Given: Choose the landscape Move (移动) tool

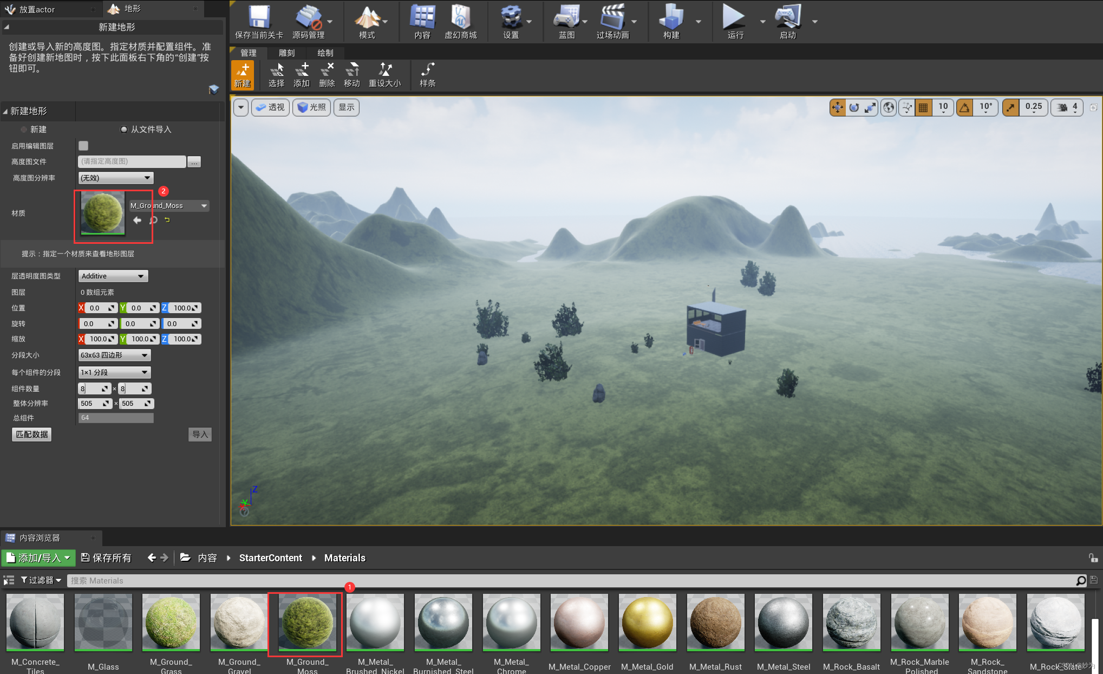Looking at the screenshot, I should click(x=352, y=75).
